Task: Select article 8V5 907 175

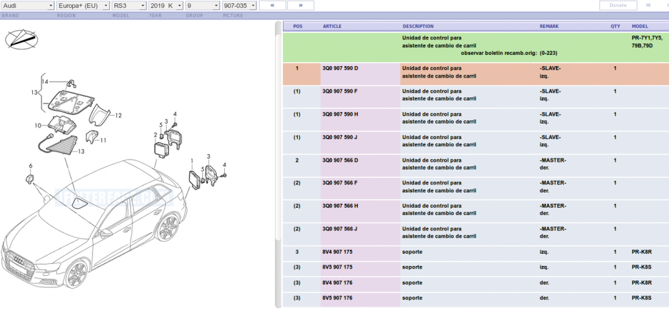Action: (x=337, y=267)
